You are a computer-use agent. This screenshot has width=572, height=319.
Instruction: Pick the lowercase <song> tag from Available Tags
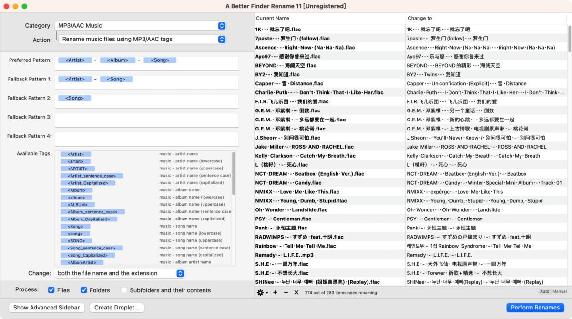tap(76, 233)
